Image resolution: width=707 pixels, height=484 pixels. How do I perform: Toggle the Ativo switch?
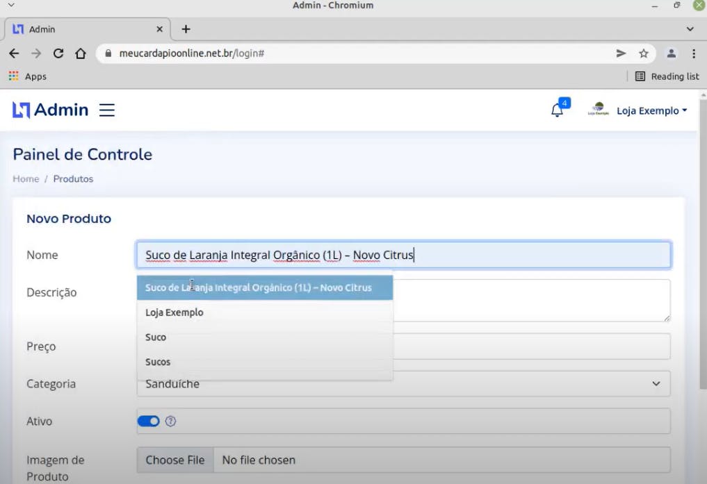coord(148,422)
